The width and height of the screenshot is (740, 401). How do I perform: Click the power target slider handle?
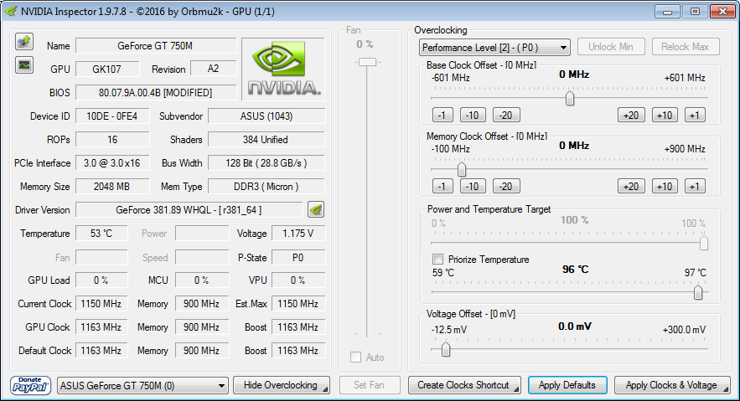click(x=704, y=243)
